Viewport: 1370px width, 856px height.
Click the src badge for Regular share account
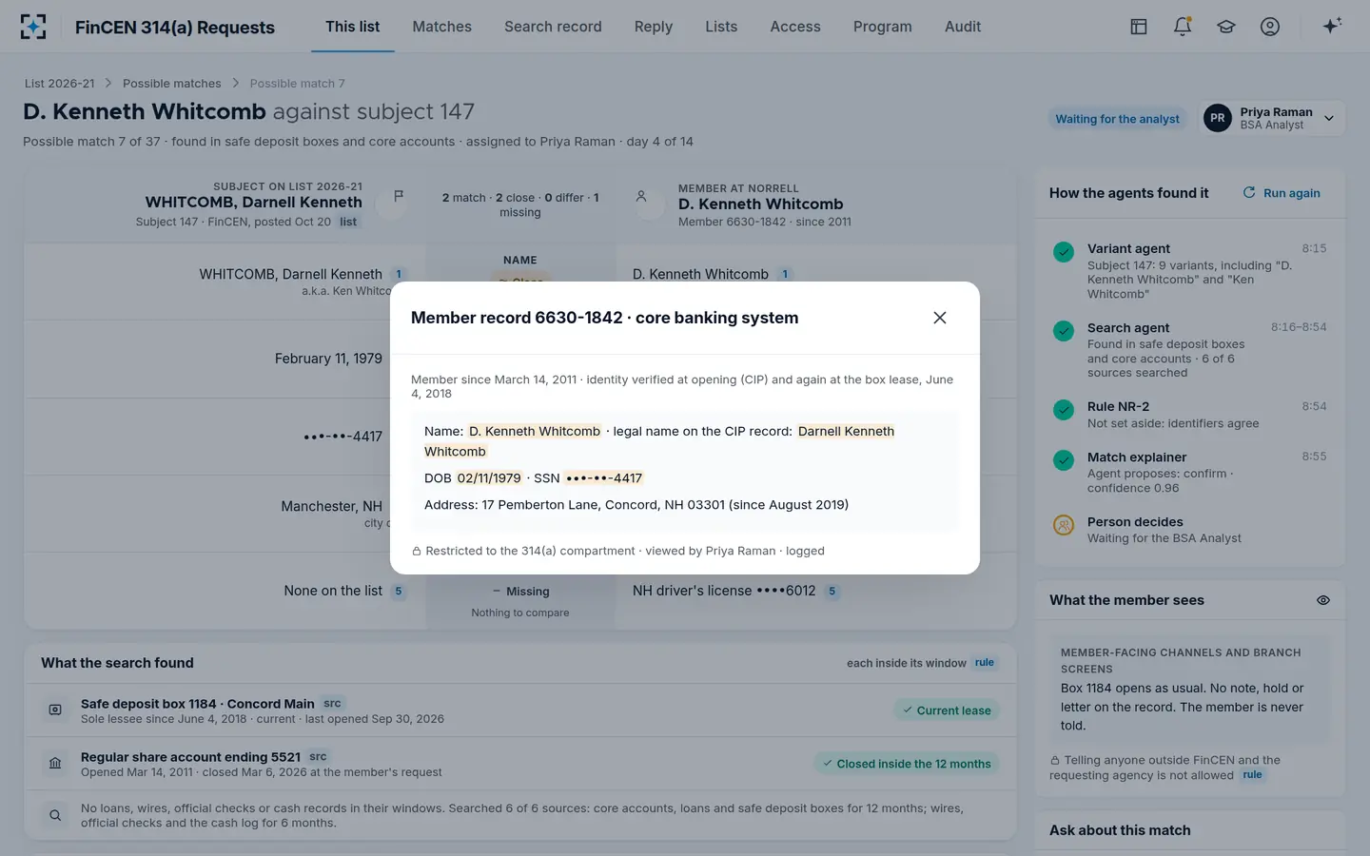(318, 757)
